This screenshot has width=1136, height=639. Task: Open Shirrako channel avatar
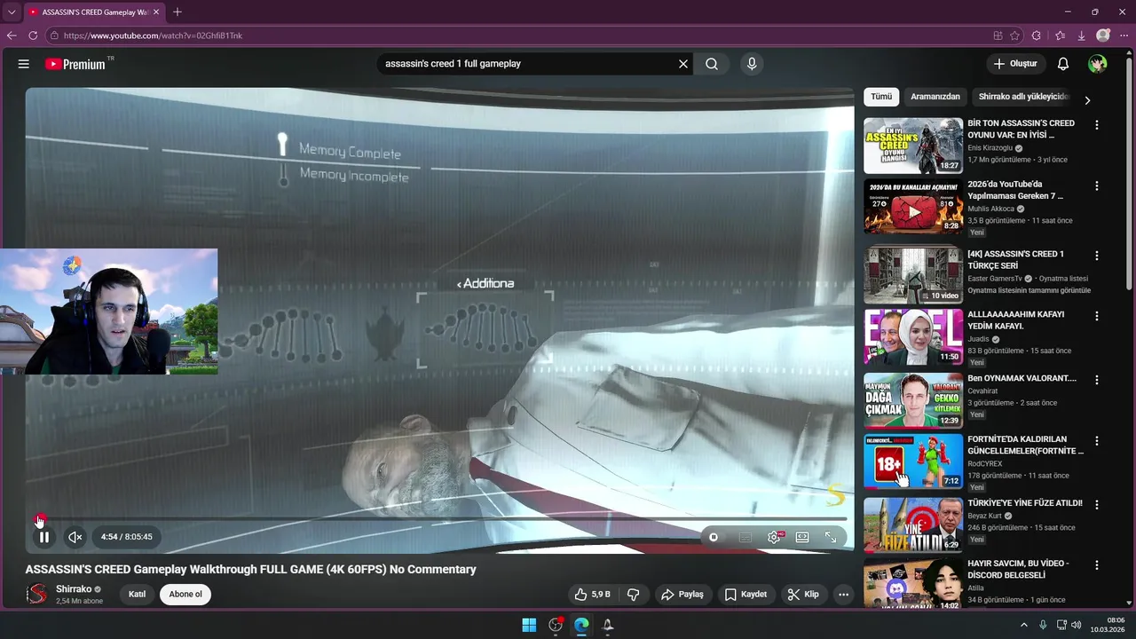(x=36, y=594)
